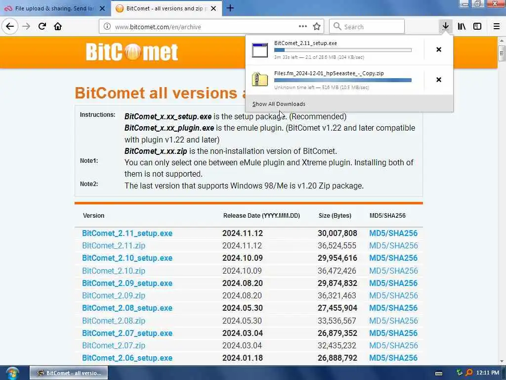This screenshot has height=380, width=506.
Task: Toggle the downloads arrow panel
Action: 445,27
